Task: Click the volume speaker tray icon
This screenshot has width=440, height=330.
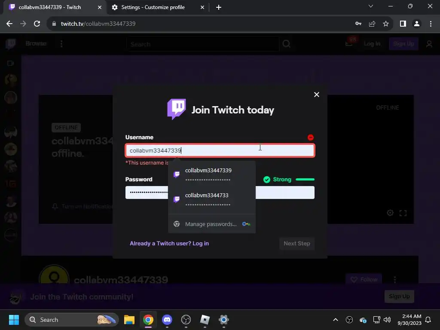Action: coord(387,320)
